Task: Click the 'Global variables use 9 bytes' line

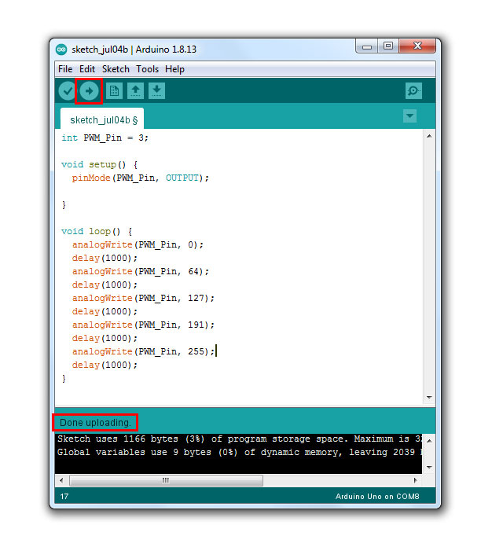Action: [240, 452]
